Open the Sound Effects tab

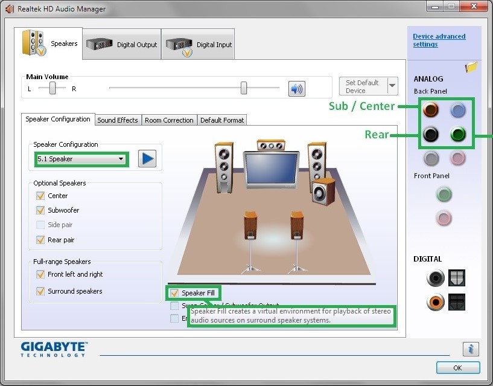click(x=118, y=120)
